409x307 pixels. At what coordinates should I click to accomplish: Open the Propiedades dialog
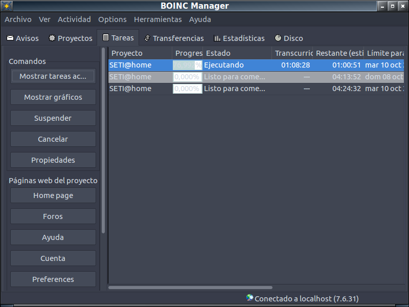53,160
